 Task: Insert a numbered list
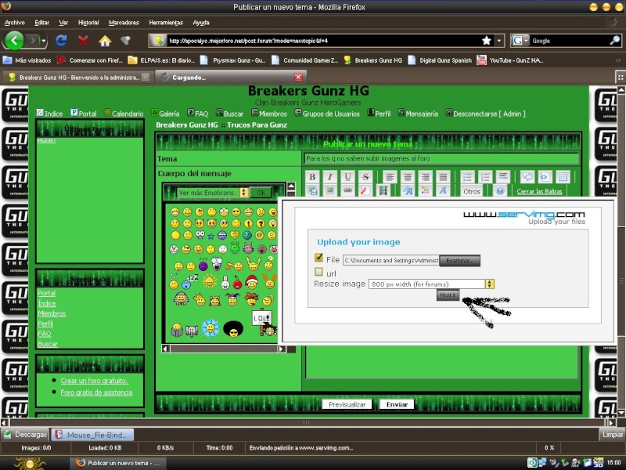tap(485, 177)
